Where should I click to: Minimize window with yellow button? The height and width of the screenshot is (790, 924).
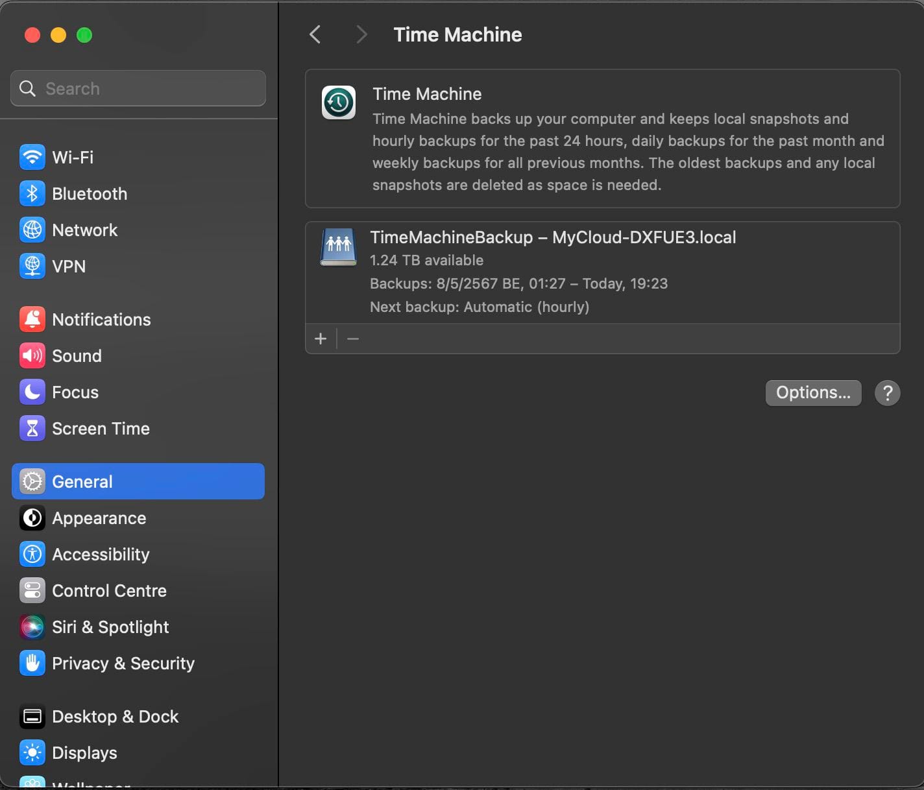point(58,35)
